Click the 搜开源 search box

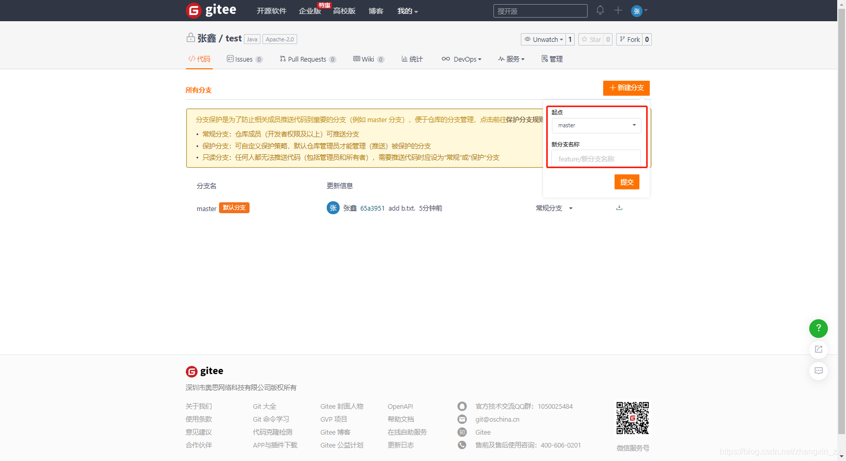540,11
